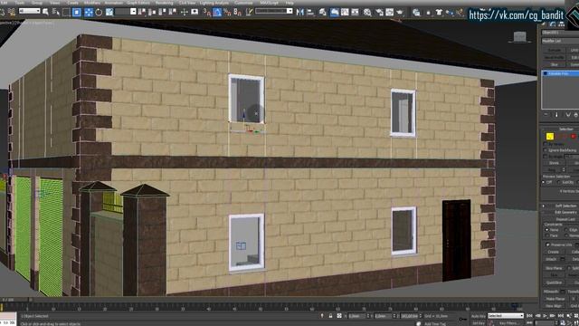Choose the Select Object arrow tool

[x=46, y=12]
